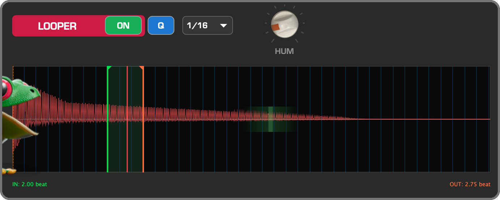Open the 1/16 quantize value dropdown
The width and height of the screenshot is (500, 200).
(x=208, y=26)
